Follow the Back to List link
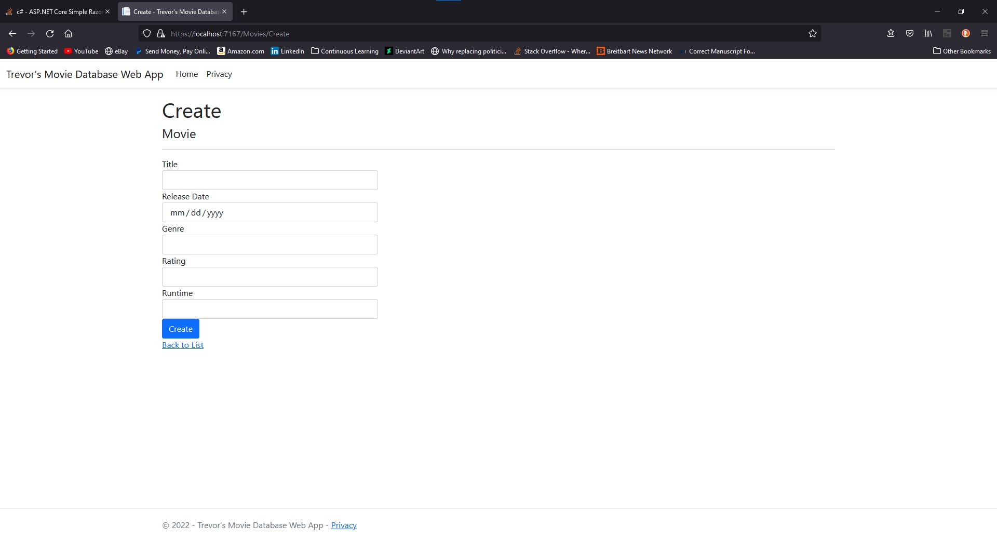This screenshot has height=540, width=997. [183, 345]
